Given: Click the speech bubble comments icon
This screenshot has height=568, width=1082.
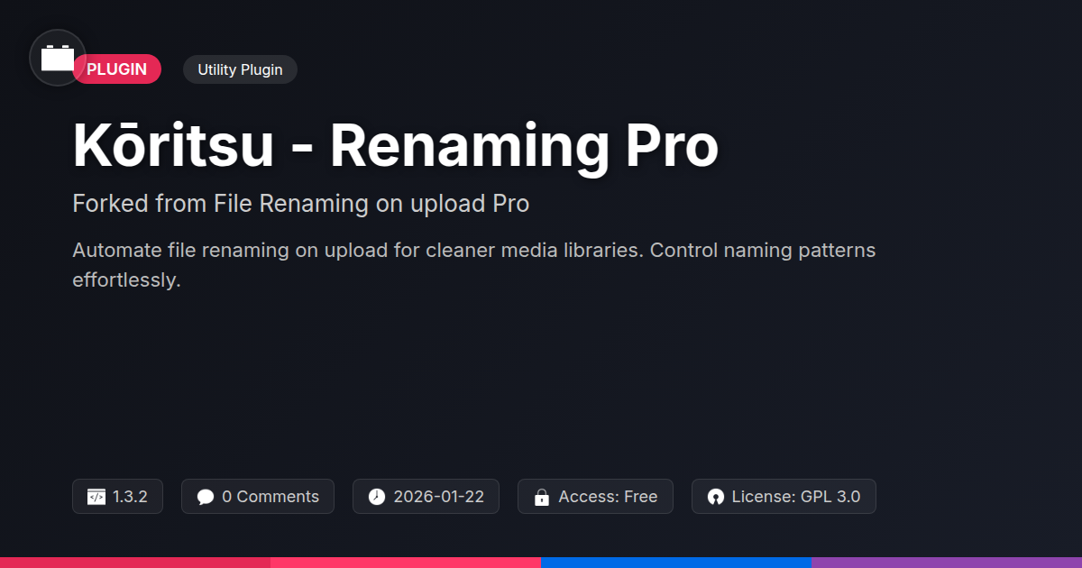Looking at the screenshot, I should (x=206, y=497).
